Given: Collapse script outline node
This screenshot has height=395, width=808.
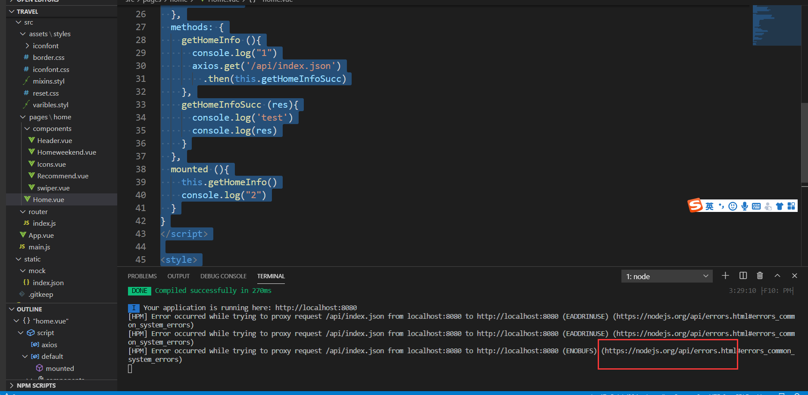Looking at the screenshot, I should tap(21, 333).
